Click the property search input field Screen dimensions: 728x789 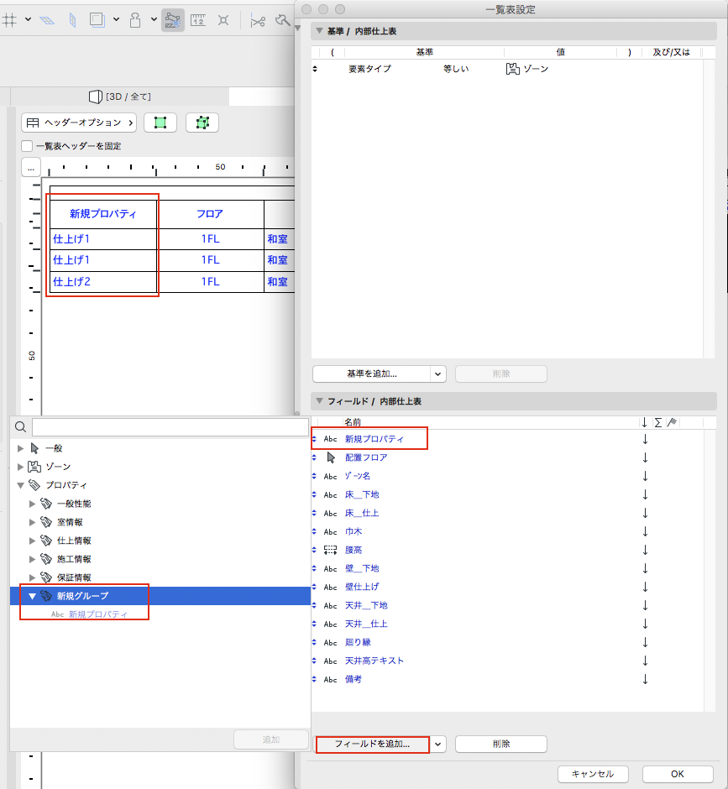pyautogui.click(x=170, y=427)
